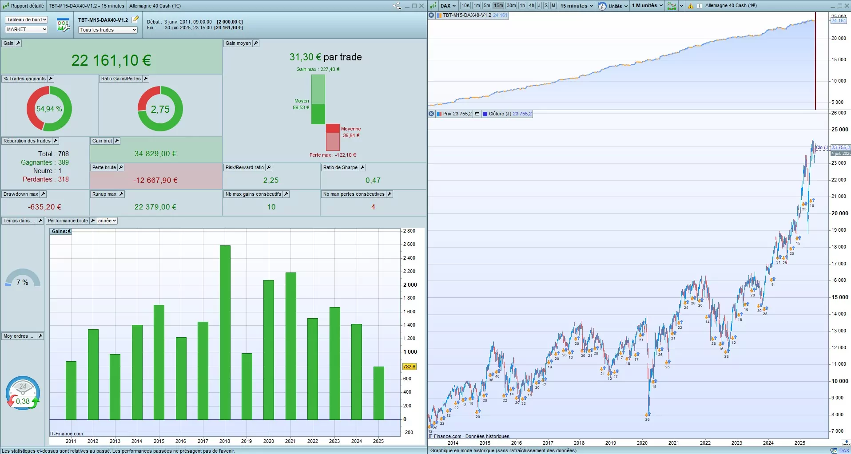Open the indicators chart icon in toolbar
Viewport: 851px width, 454px height.
pyautogui.click(x=672, y=6)
